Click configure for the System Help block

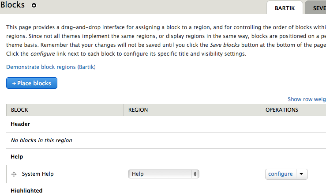[281, 174]
